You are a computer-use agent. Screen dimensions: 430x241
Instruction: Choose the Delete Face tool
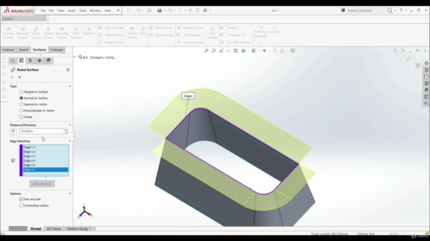click(x=160, y=27)
